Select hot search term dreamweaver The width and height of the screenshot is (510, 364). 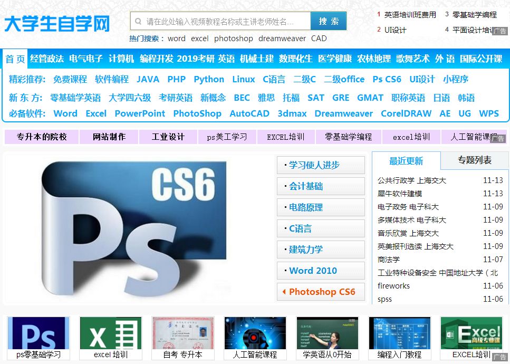(282, 39)
